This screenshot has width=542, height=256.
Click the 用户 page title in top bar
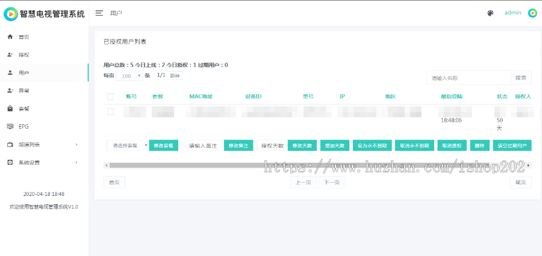tap(116, 13)
